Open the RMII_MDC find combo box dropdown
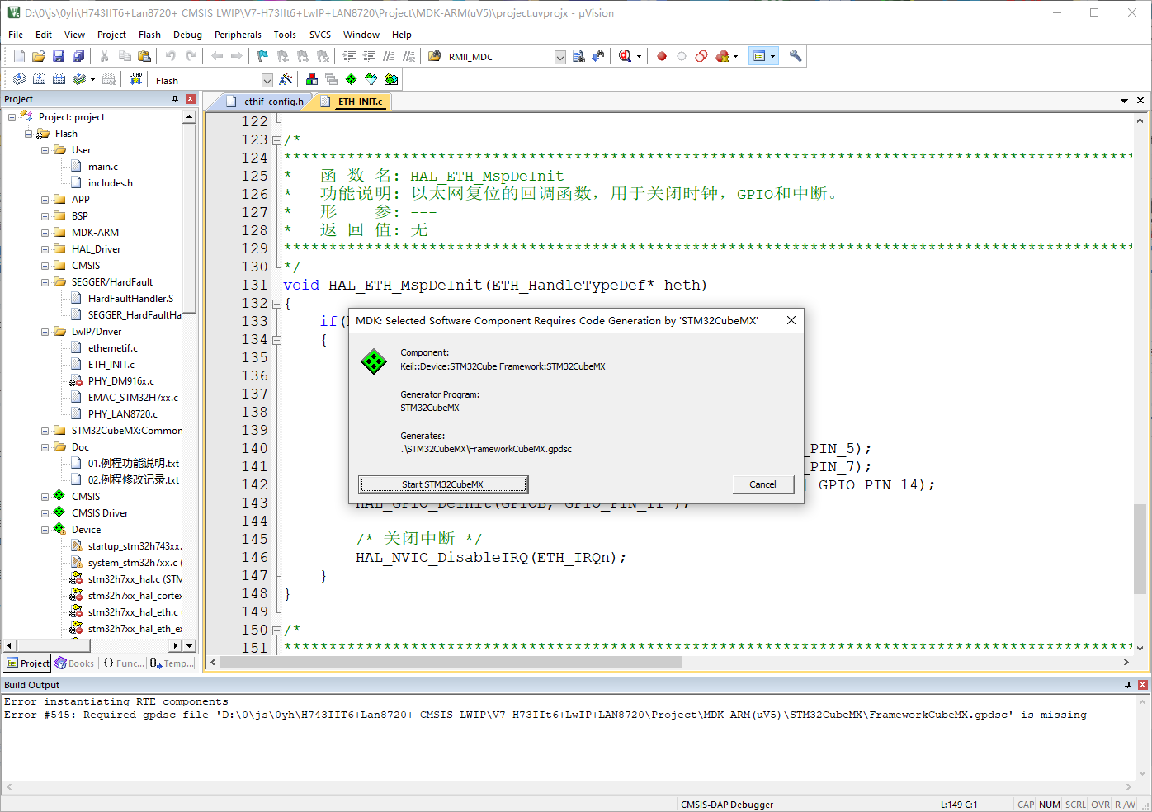 (x=560, y=57)
